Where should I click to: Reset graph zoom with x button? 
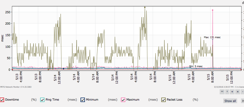(237, 92)
